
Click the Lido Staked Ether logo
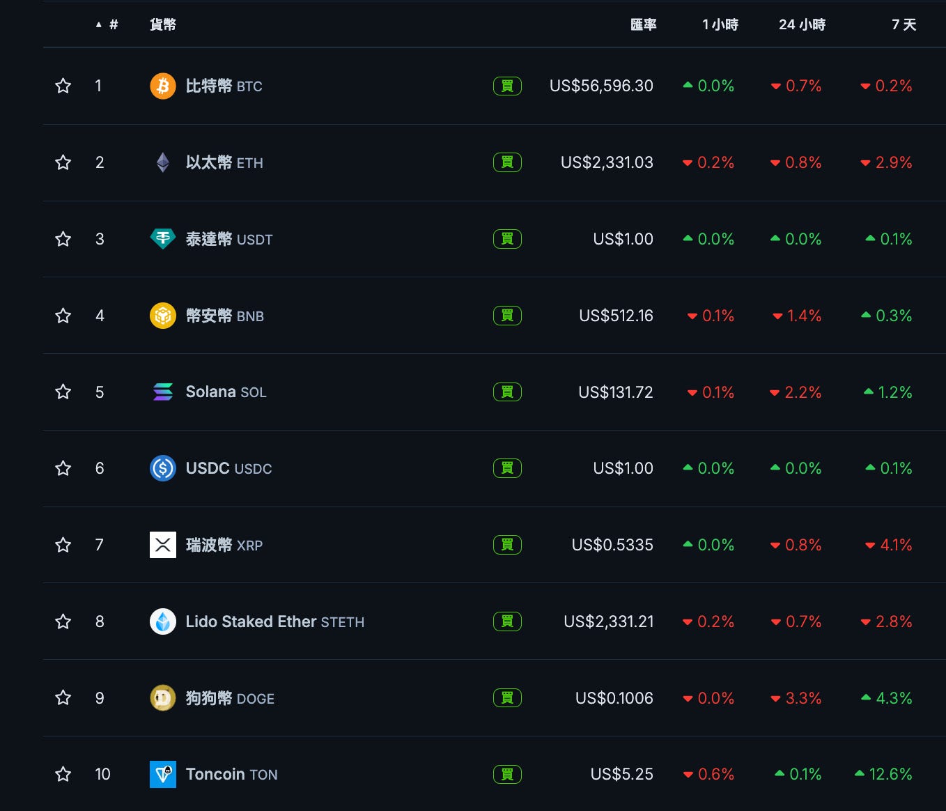pos(163,621)
